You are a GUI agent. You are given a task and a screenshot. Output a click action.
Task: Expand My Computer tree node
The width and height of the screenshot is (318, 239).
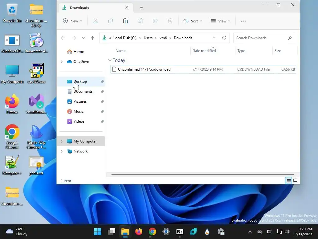pyautogui.click(x=62, y=141)
